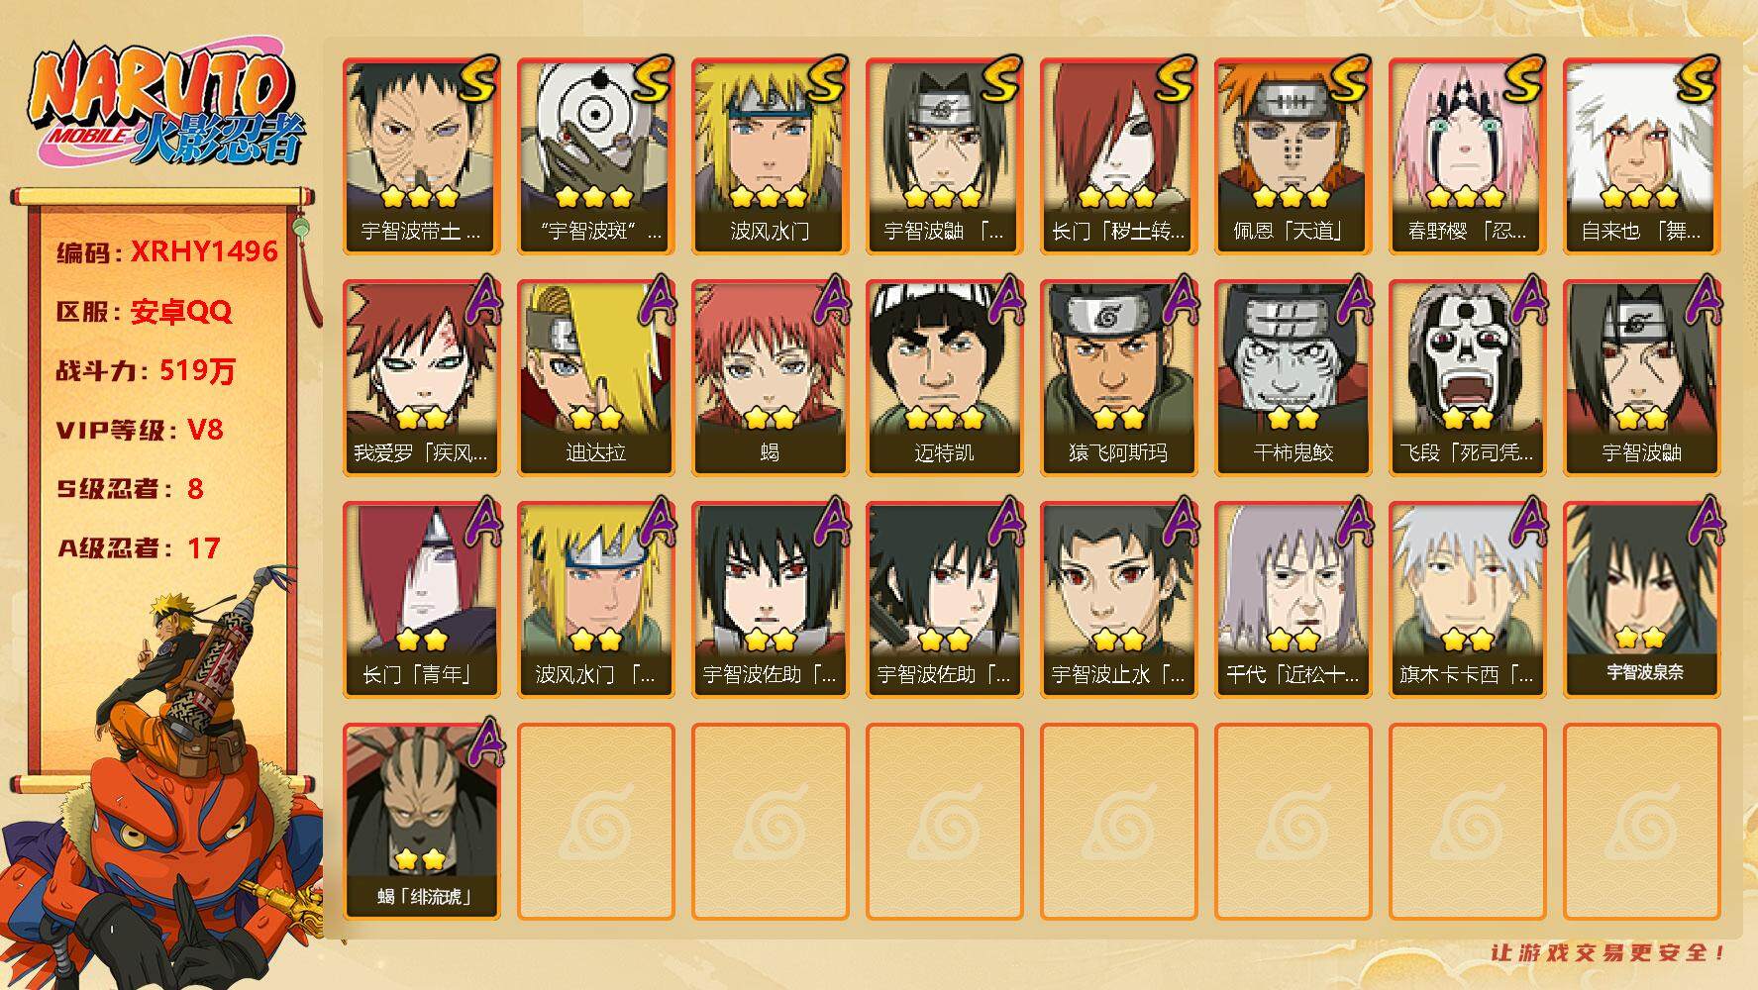
Task: Click the Naruto on toad illustration
Action: point(163,782)
